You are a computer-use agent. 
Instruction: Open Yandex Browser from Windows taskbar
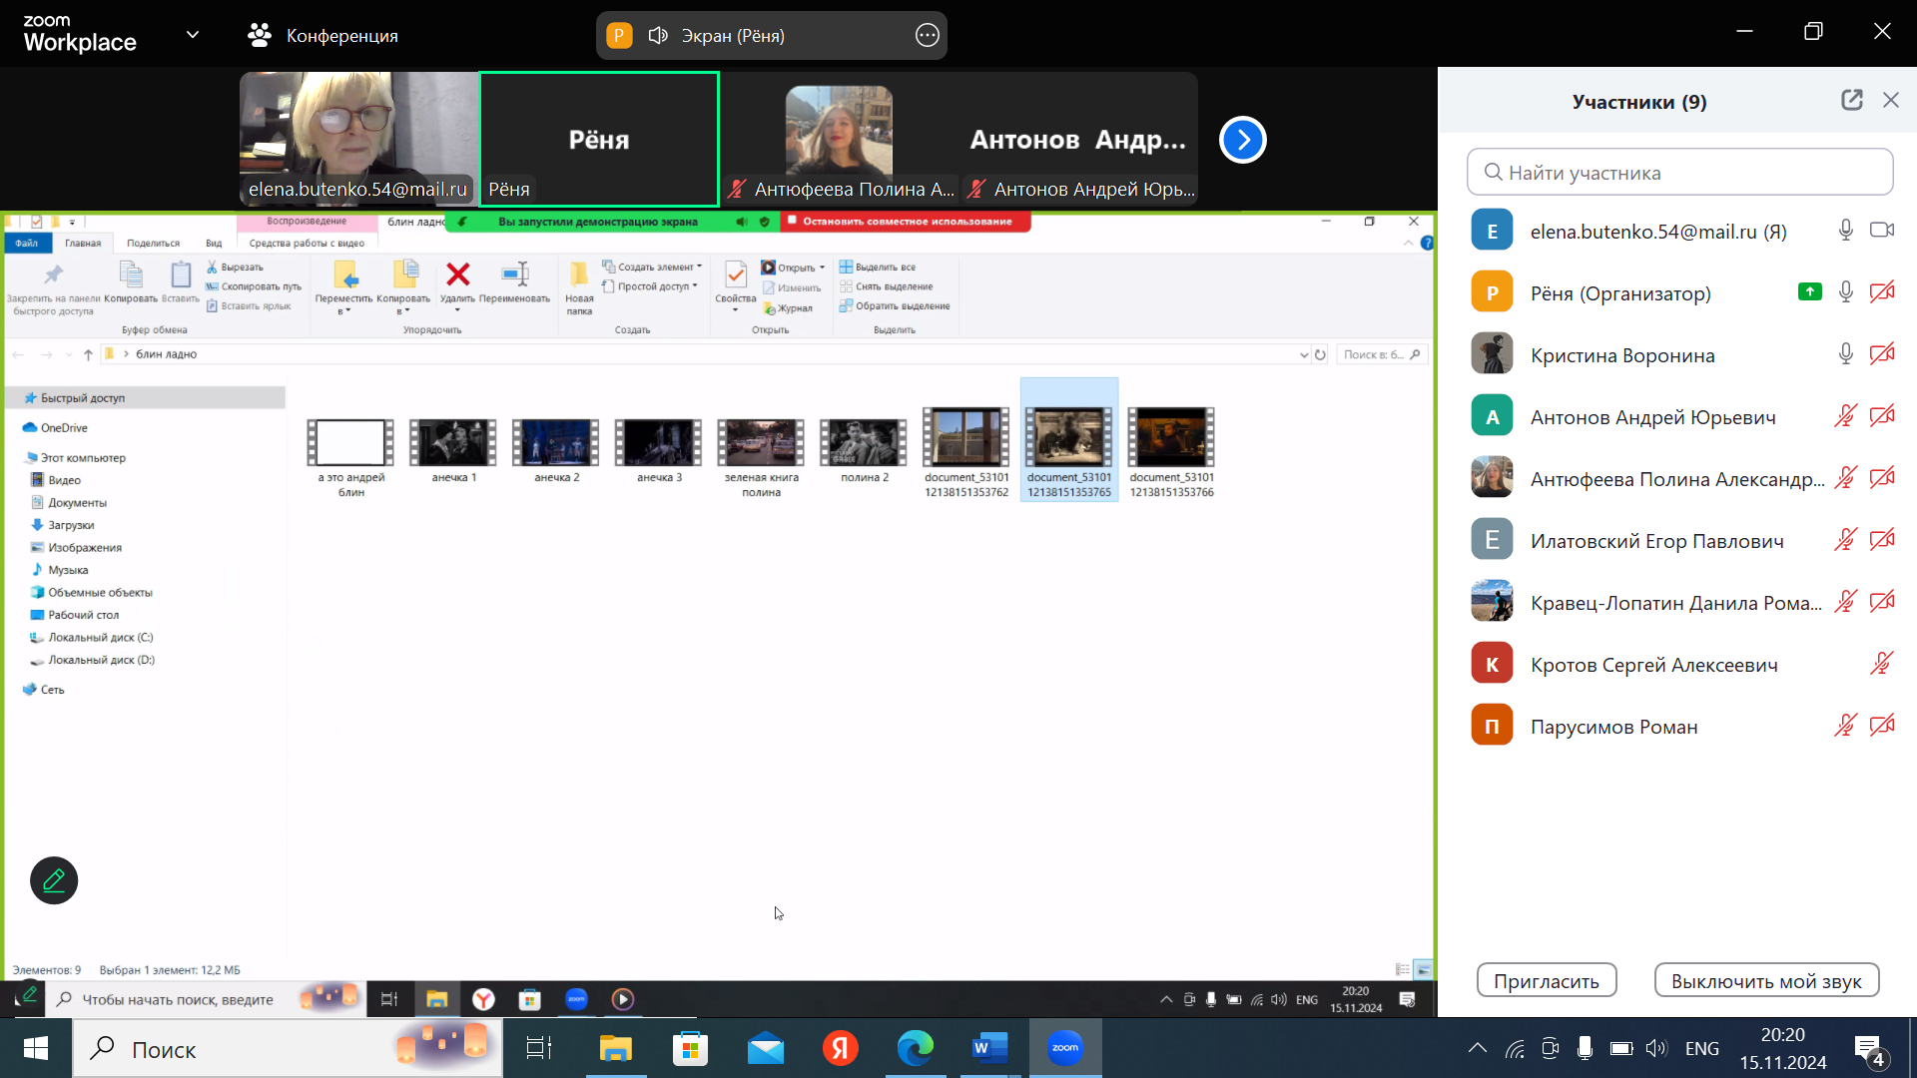tap(841, 1048)
